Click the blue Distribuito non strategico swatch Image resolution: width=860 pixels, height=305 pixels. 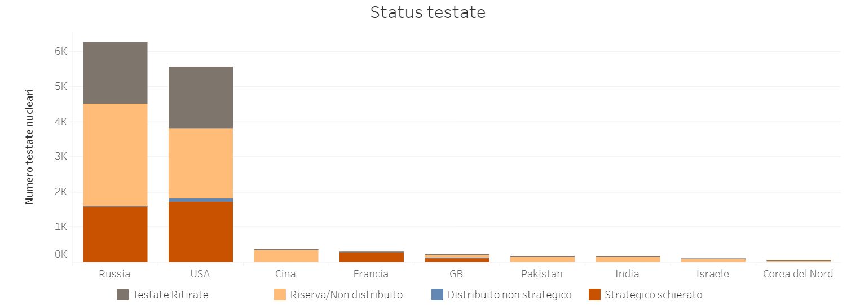[x=436, y=295]
